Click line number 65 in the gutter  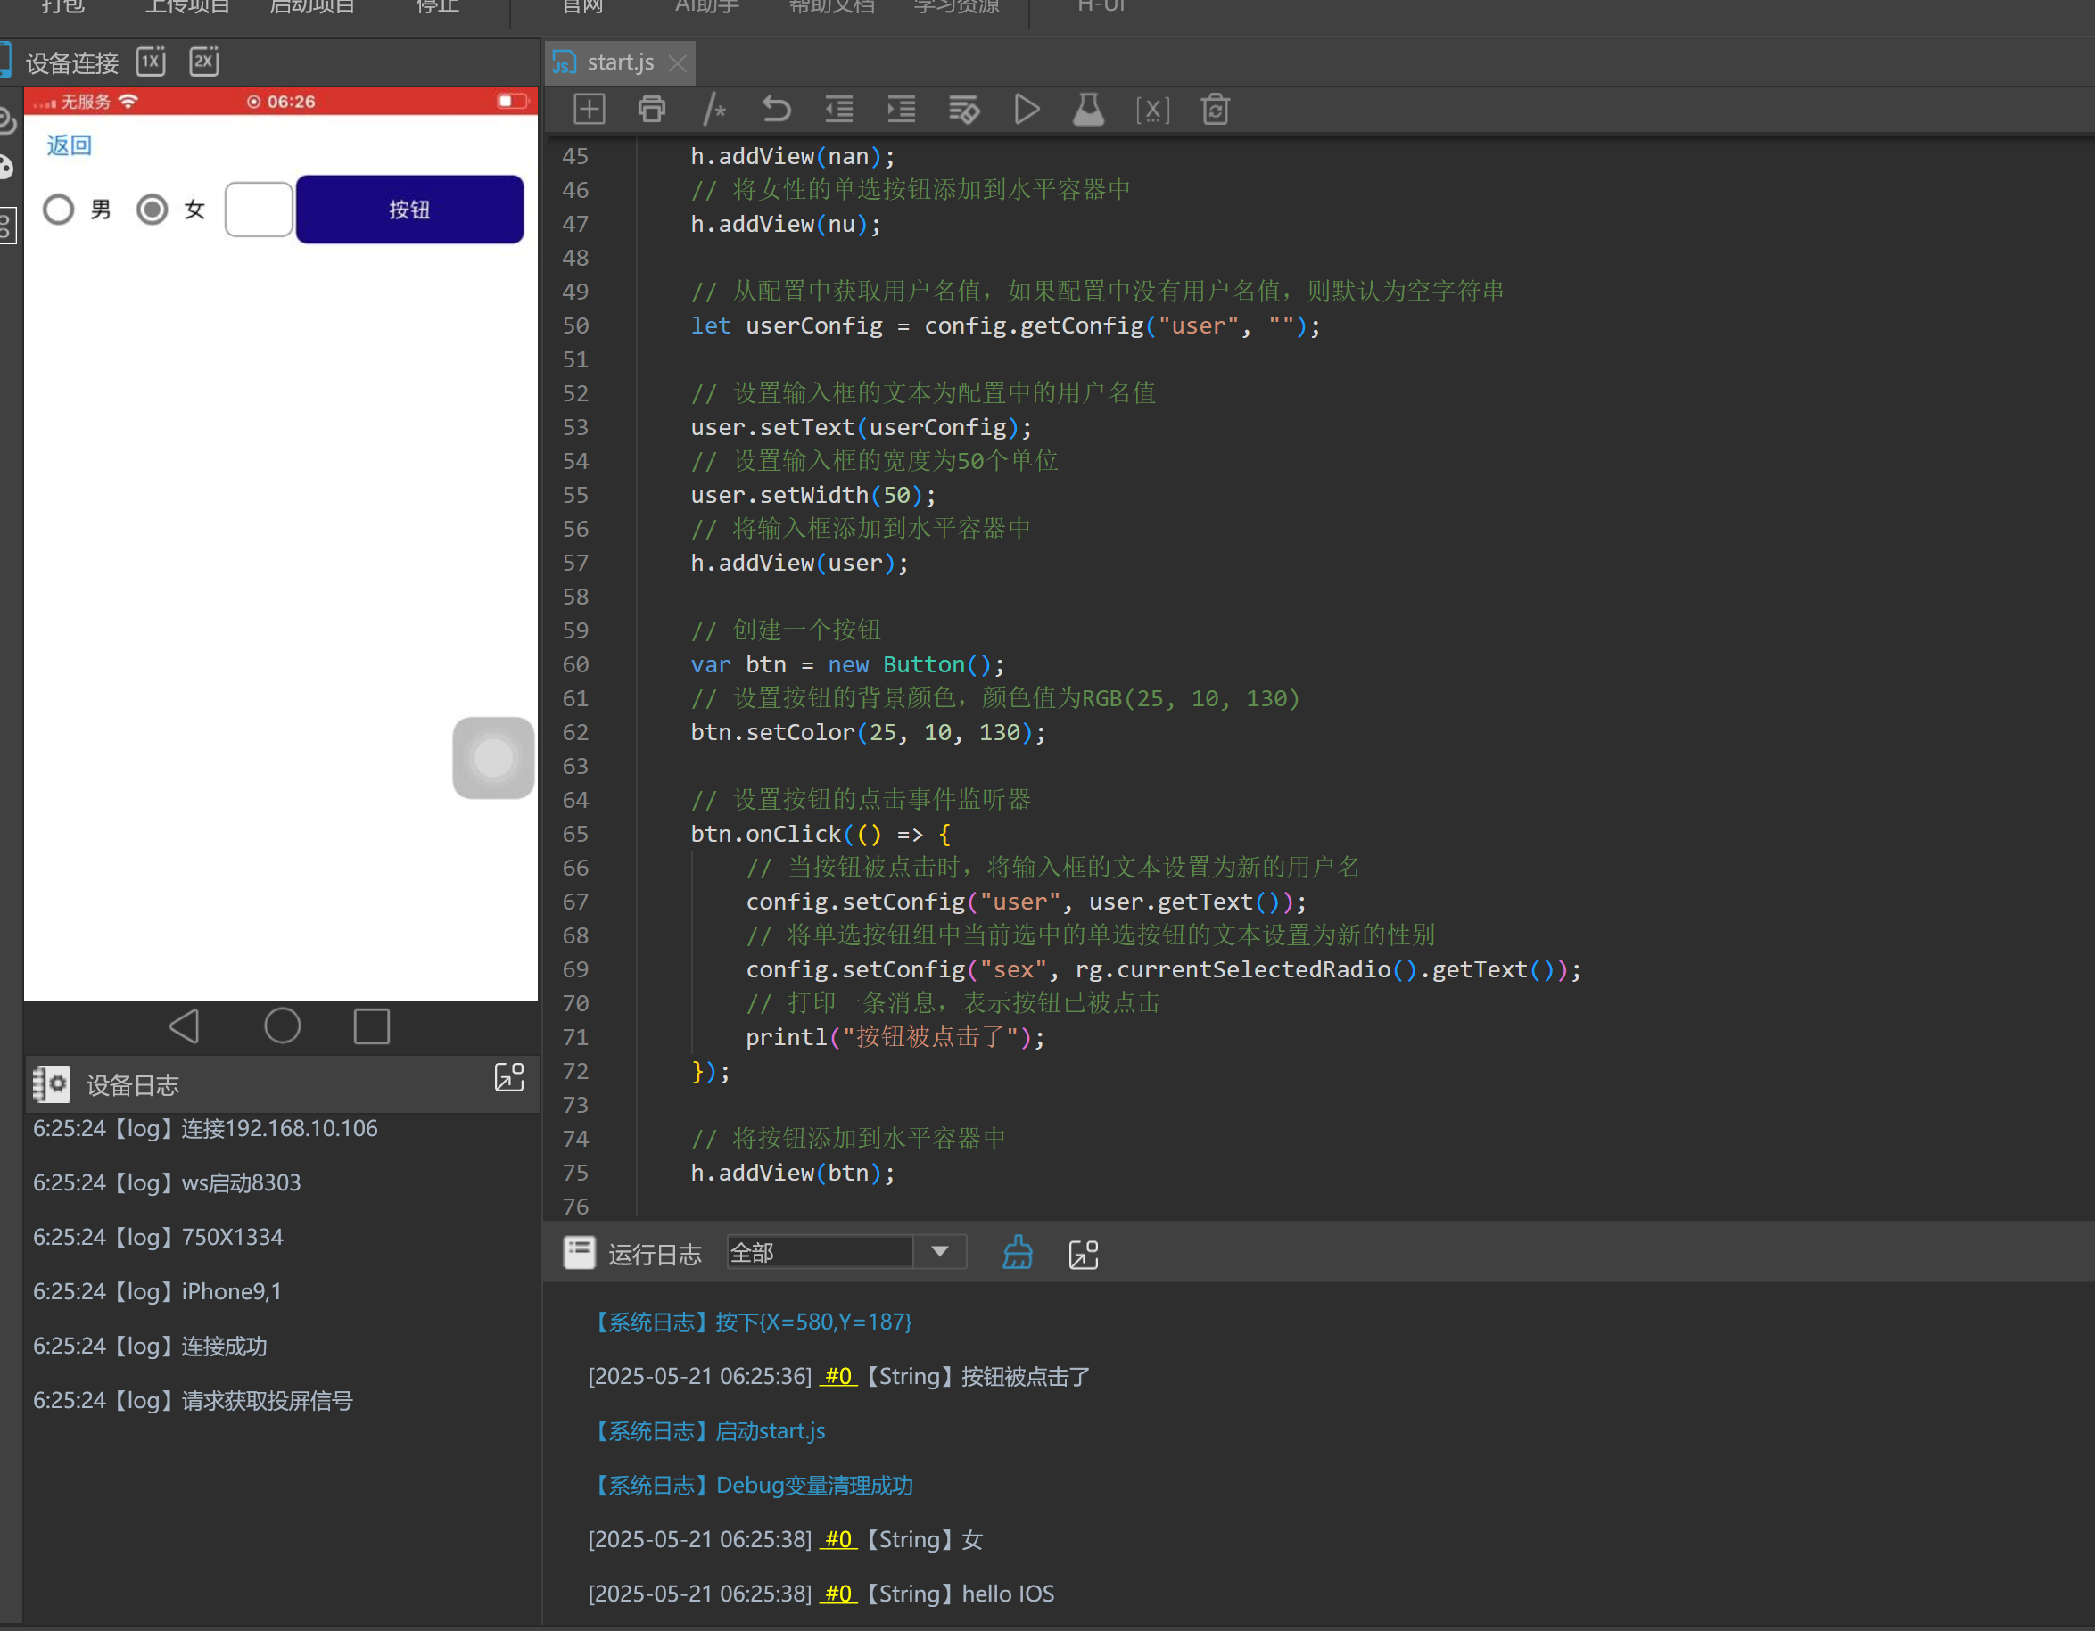pyautogui.click(x=575, y=834)
